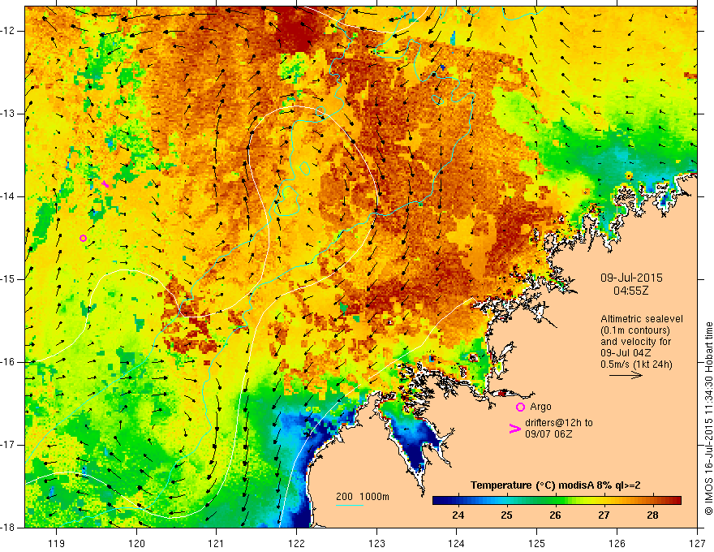The image size is (714, 552).
Task: Click the green middle of temperature color bar
Action: pyautogui.click(x=557, y=500)
